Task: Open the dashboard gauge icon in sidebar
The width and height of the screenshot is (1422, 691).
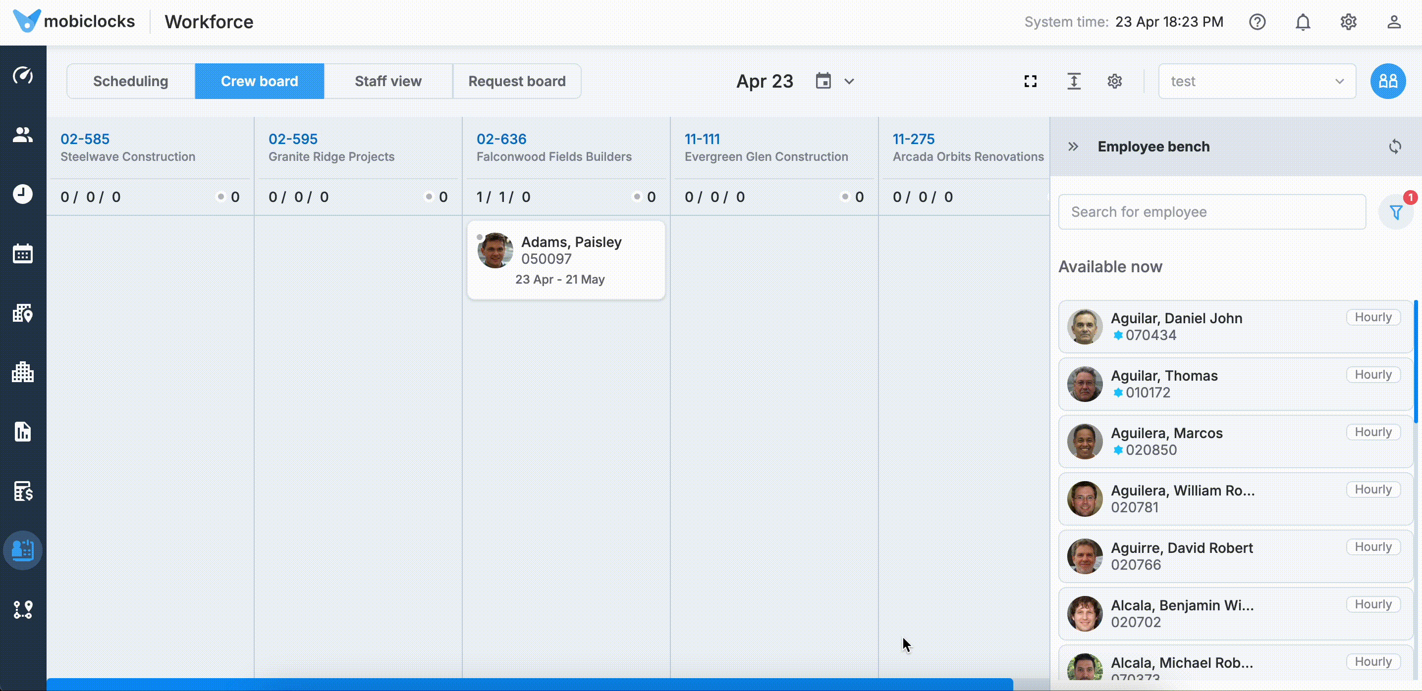Action: click(23, 75)
